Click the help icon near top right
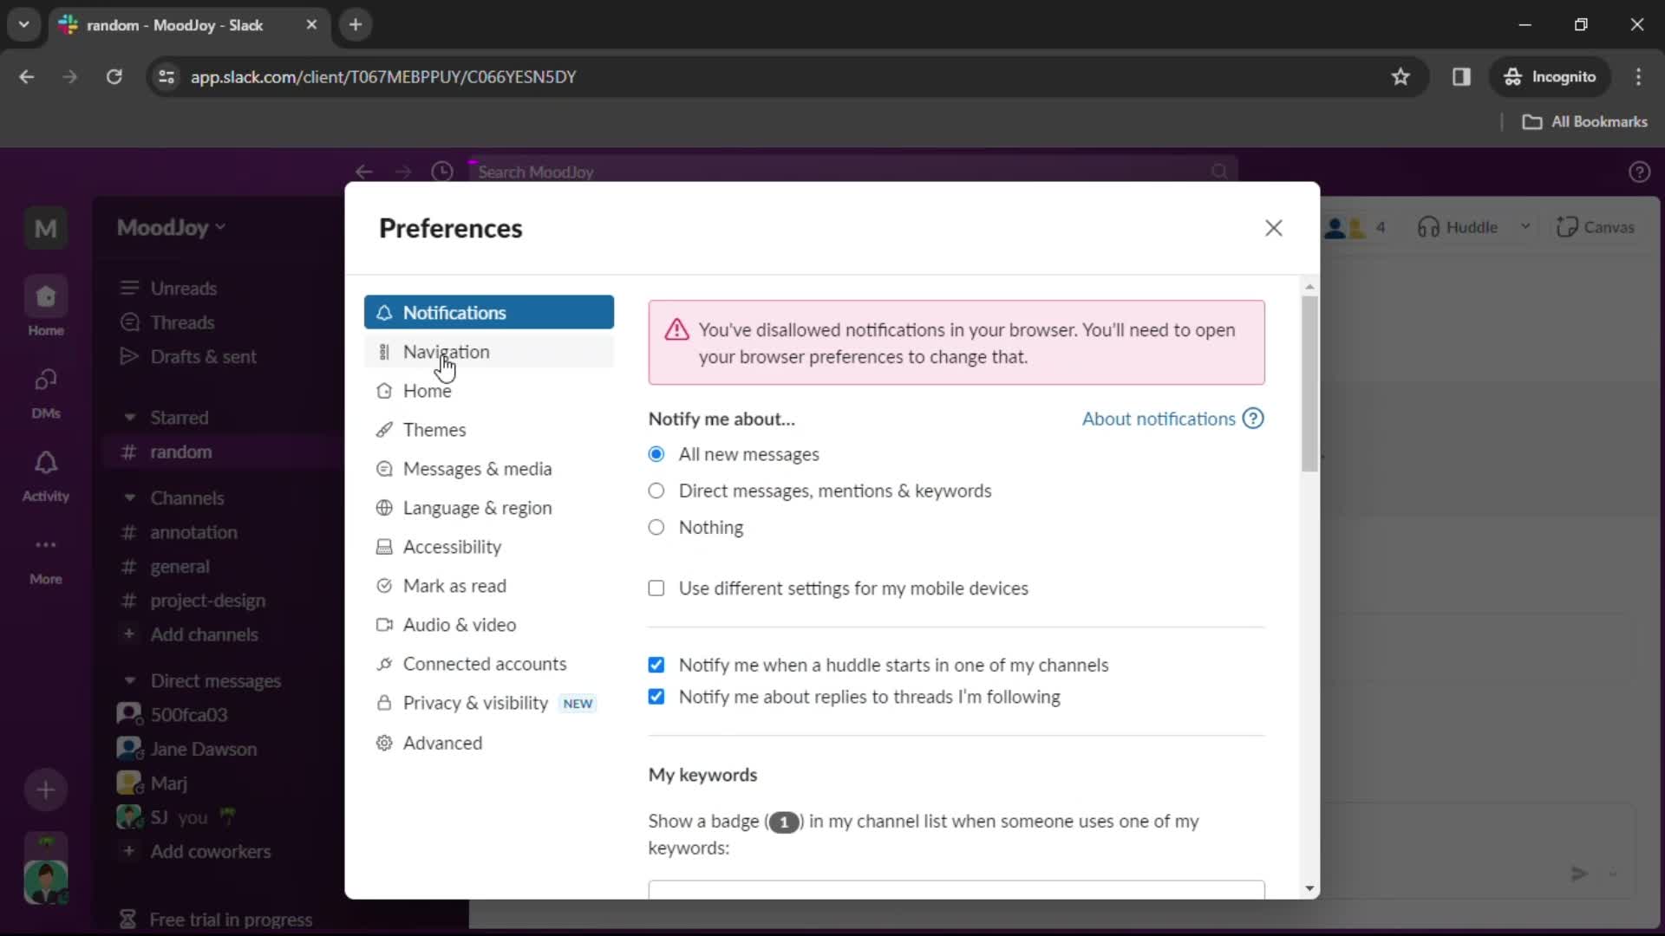This screenshot has width=1665, height=936. coord(1640,172)
